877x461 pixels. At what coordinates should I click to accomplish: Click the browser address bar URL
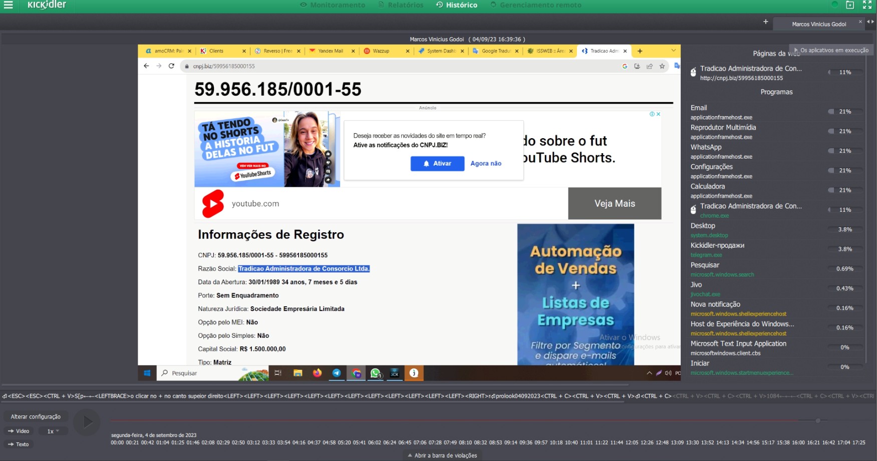(x=224, y=66)
